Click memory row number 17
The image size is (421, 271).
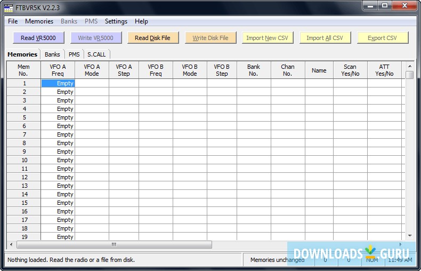(x=23, y=220)
